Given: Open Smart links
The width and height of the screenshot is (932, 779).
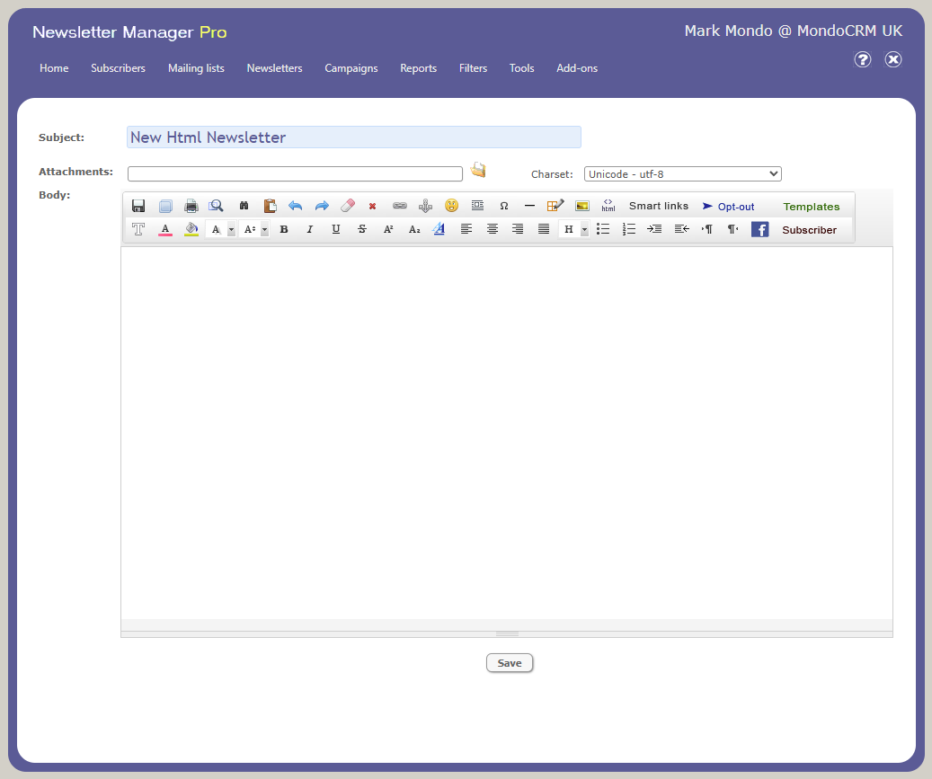Looking at the screenshot, I should click(659, 206).
